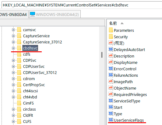This screenshot has height=125, width=162.
Task: Click the CimFS folder icon
Action: pos(19,103)
